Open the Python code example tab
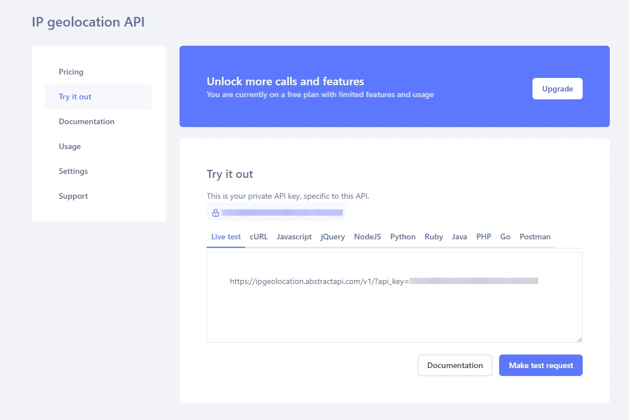 pyautogui.click(x=403, y=237)
